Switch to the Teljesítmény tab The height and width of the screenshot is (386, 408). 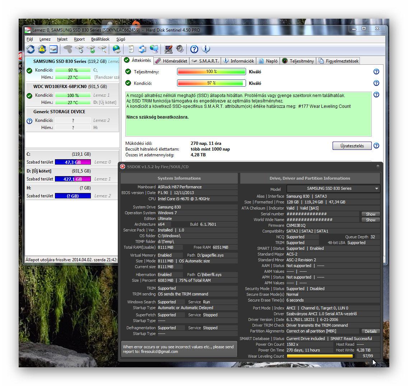[298, 61]
